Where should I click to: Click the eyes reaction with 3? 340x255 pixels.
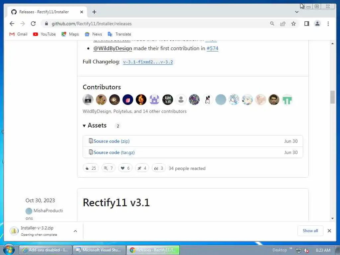tap(159, 168)
